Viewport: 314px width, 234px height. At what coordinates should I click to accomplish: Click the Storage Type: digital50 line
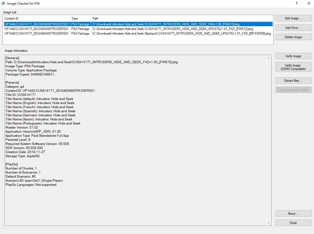[22, 156]
